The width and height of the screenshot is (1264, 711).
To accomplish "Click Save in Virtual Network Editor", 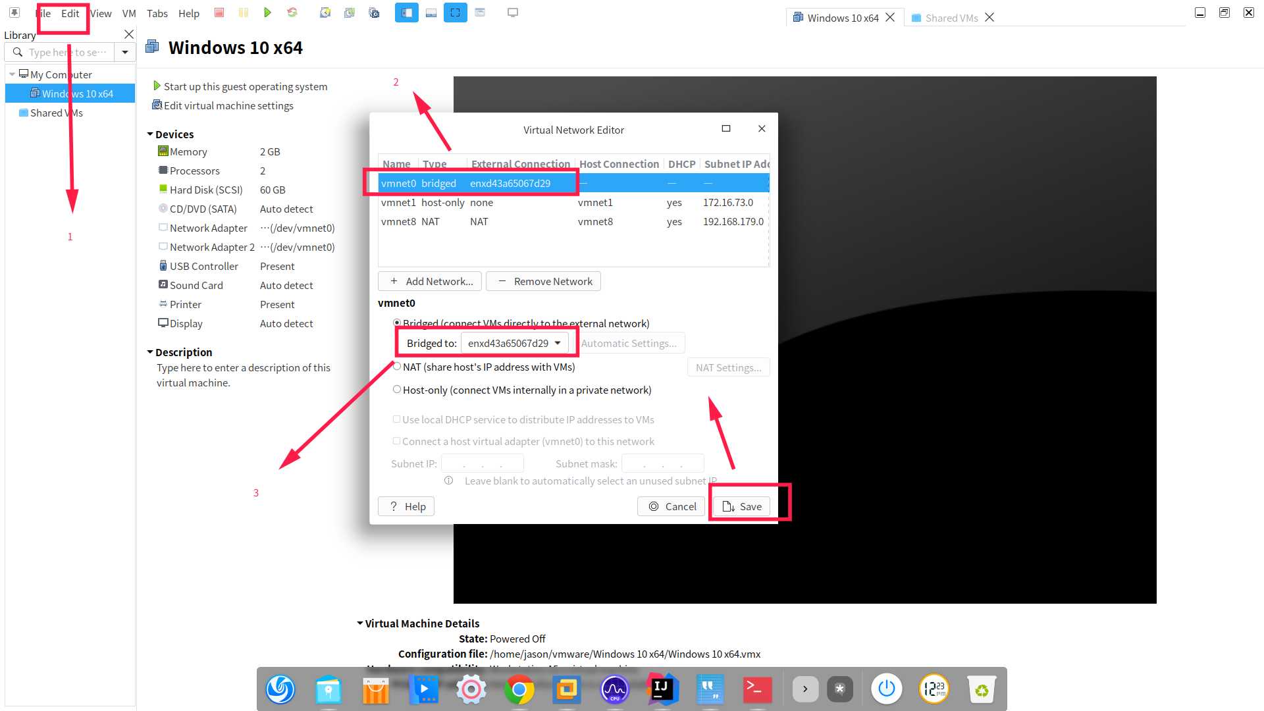I will (742, 506).
